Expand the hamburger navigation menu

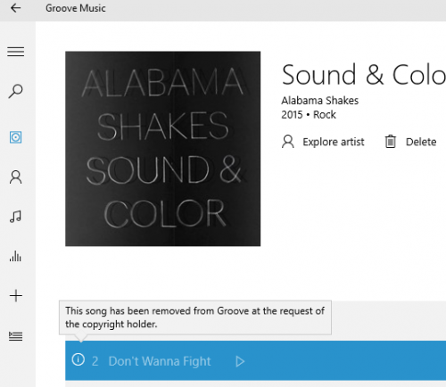tap(16, 52)
